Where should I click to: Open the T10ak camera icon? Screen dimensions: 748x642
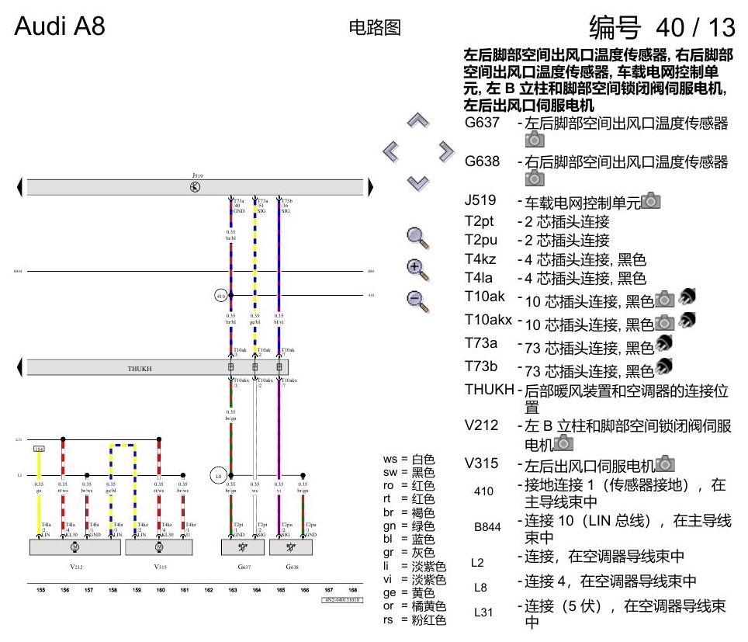[x=664, y=300]
